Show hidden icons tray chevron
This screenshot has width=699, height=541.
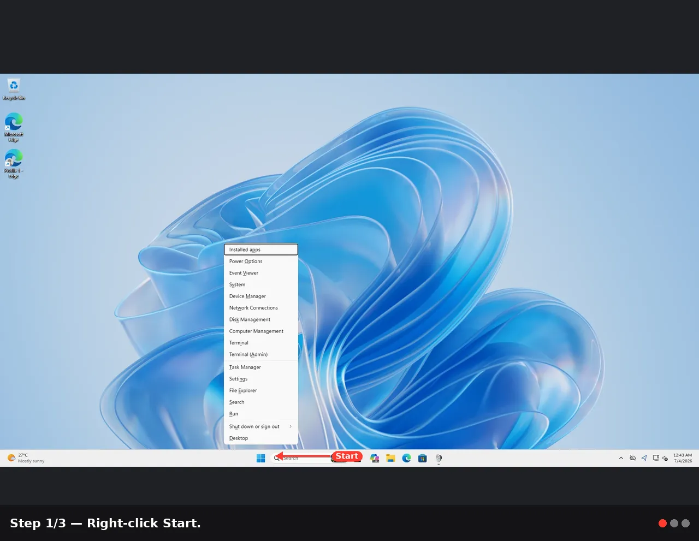point(621,458)
